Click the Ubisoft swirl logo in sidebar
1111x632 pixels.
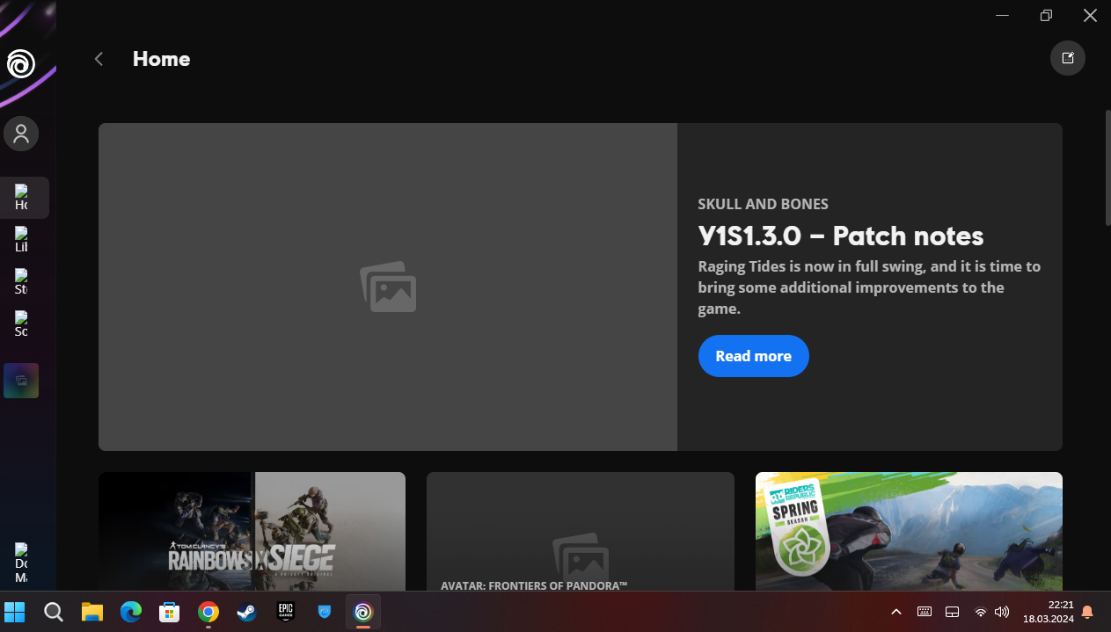tap(21, 63)
